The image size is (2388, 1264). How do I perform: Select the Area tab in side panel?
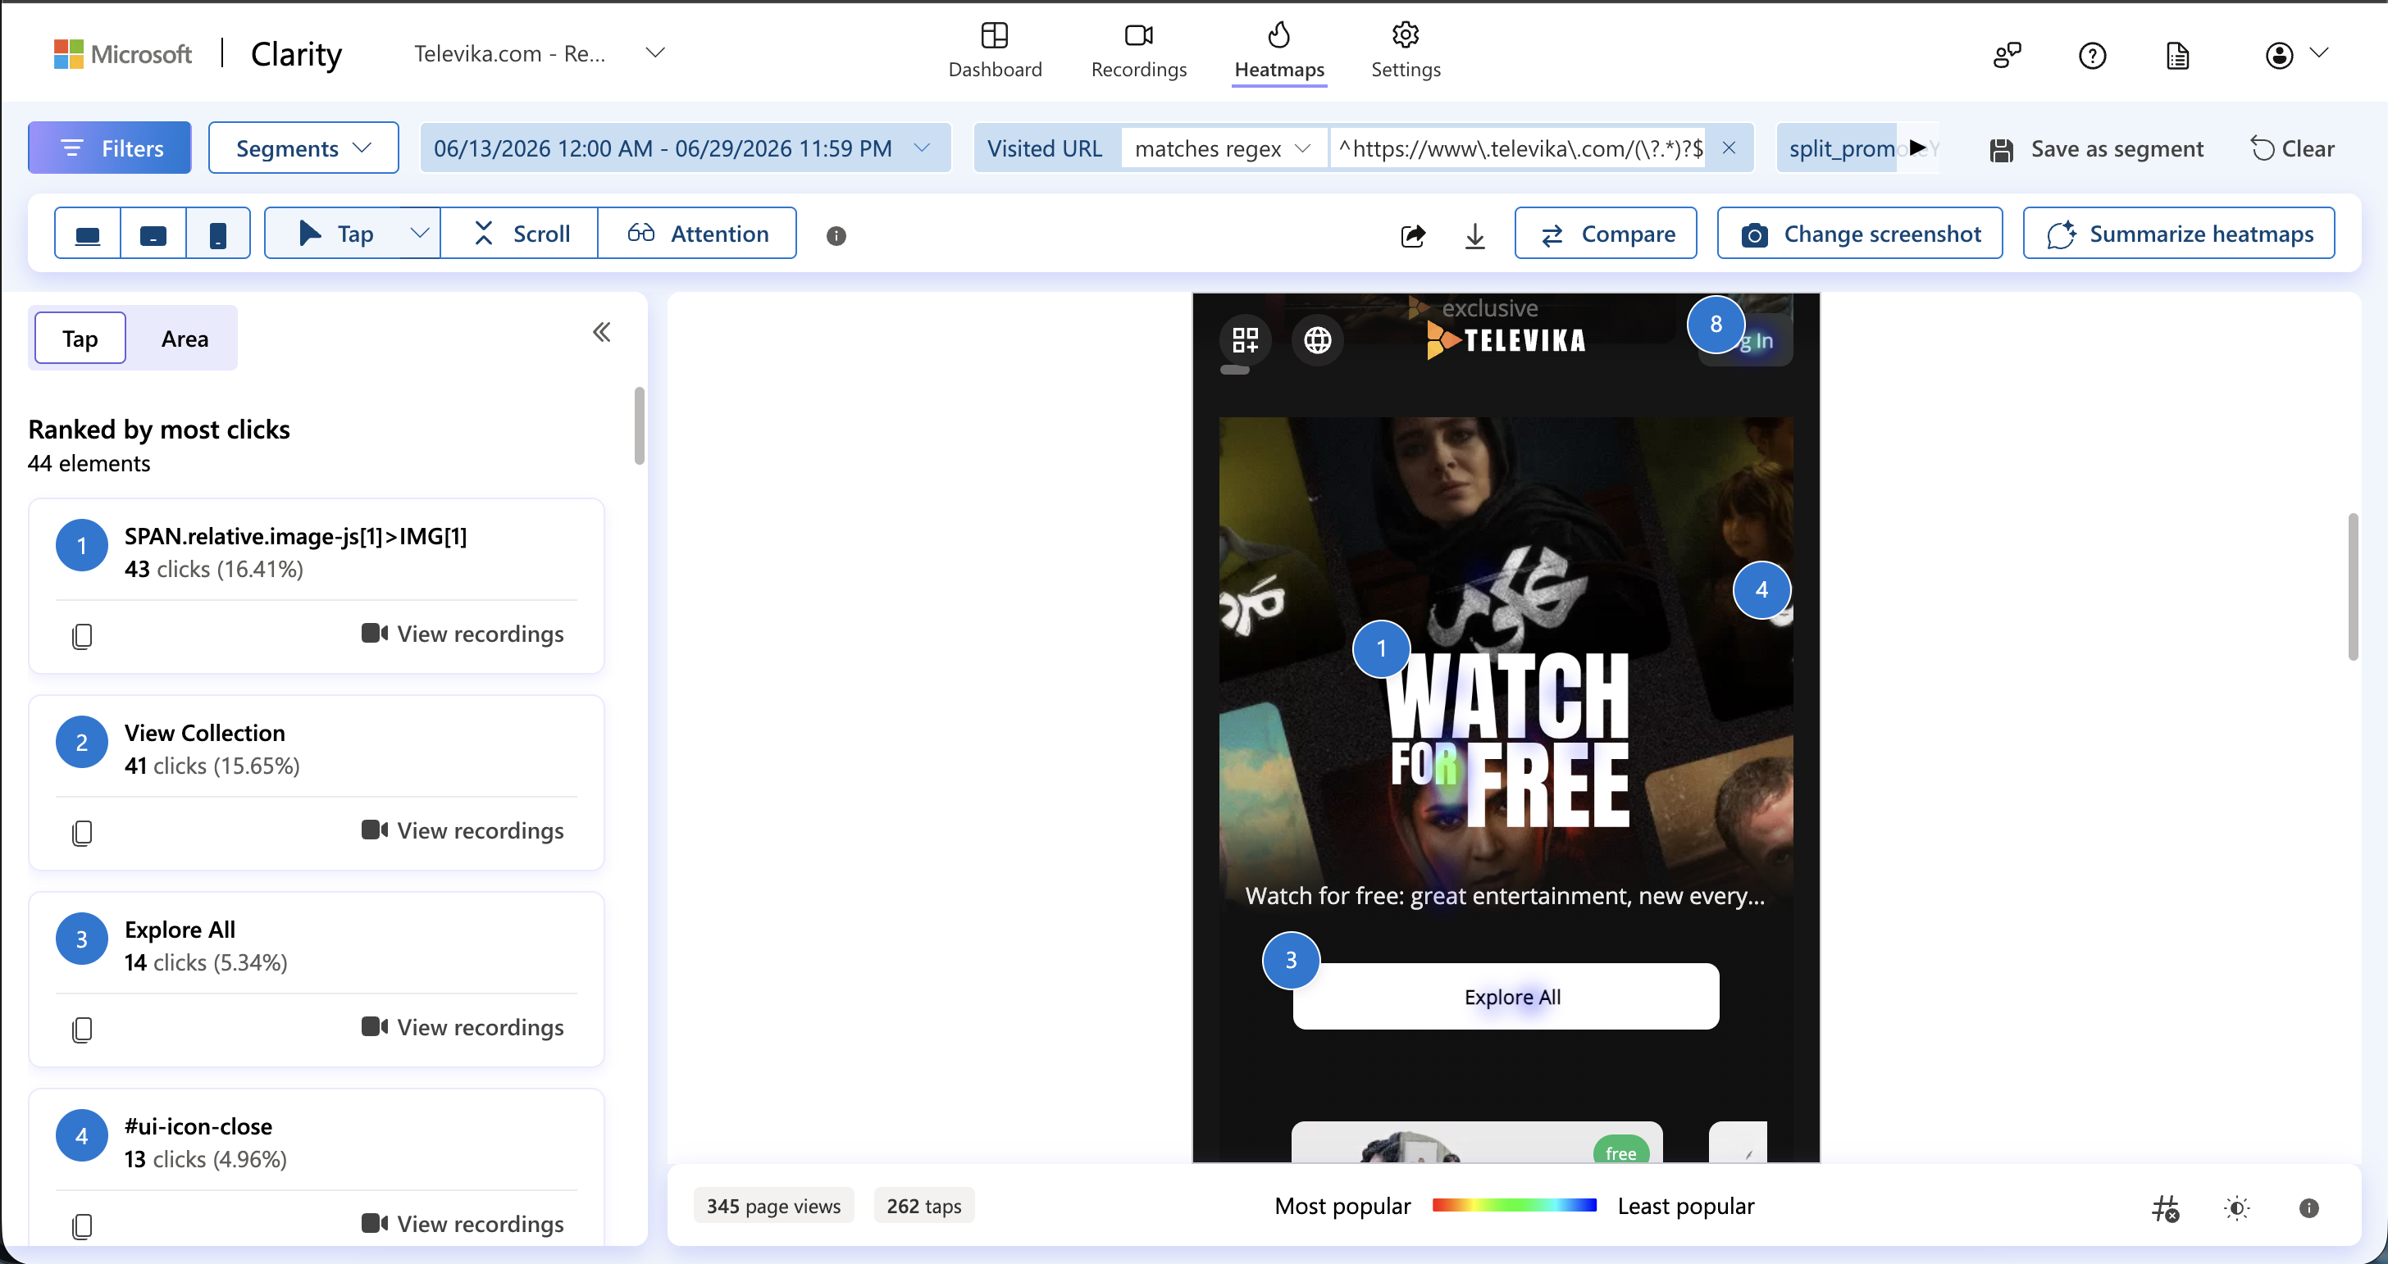185,339
